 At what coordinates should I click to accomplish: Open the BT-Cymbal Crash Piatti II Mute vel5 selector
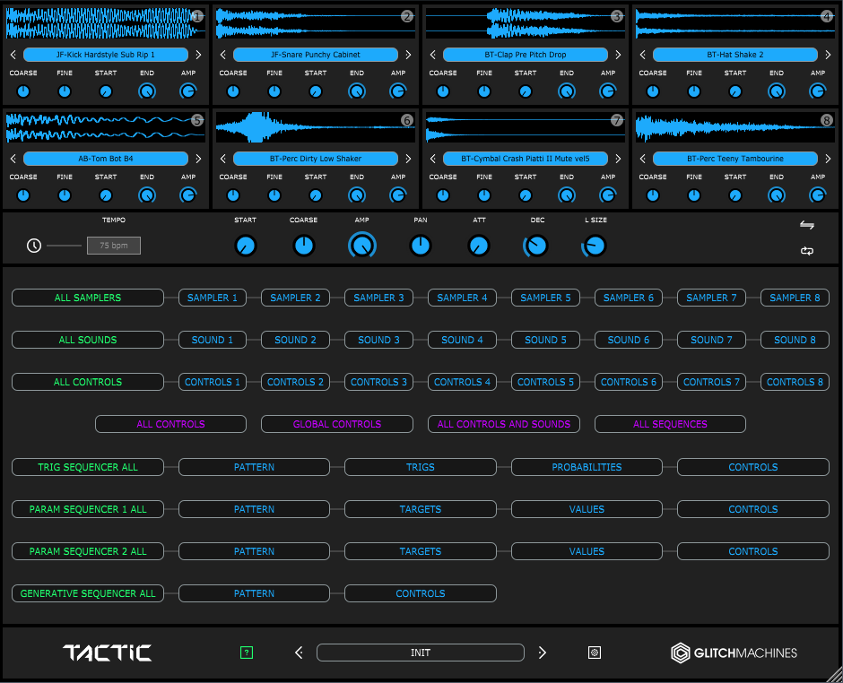tap(526, 159)
